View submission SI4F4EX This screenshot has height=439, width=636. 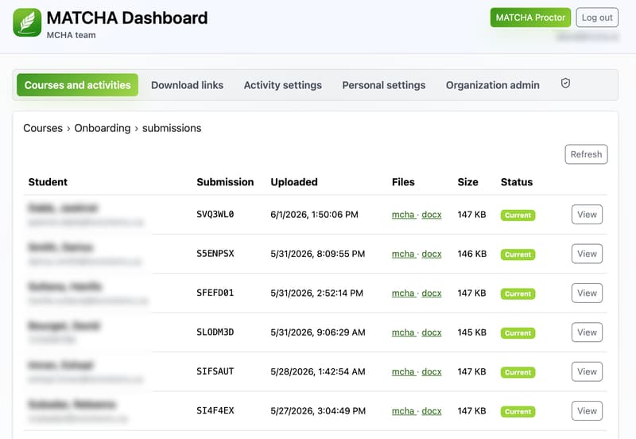click(587, 411)
